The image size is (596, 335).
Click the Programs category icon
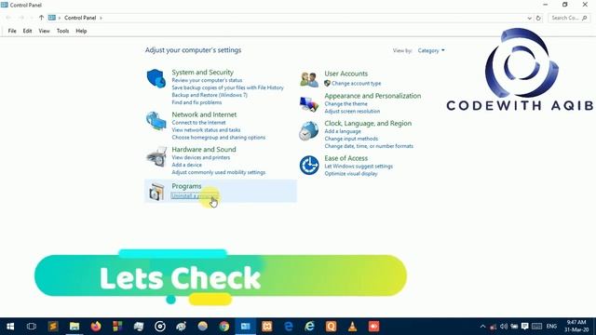[x=156, y=191]
